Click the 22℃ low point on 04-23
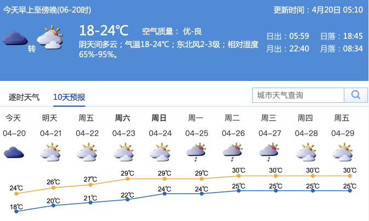 pyautogui.click(x=127, y=200)
